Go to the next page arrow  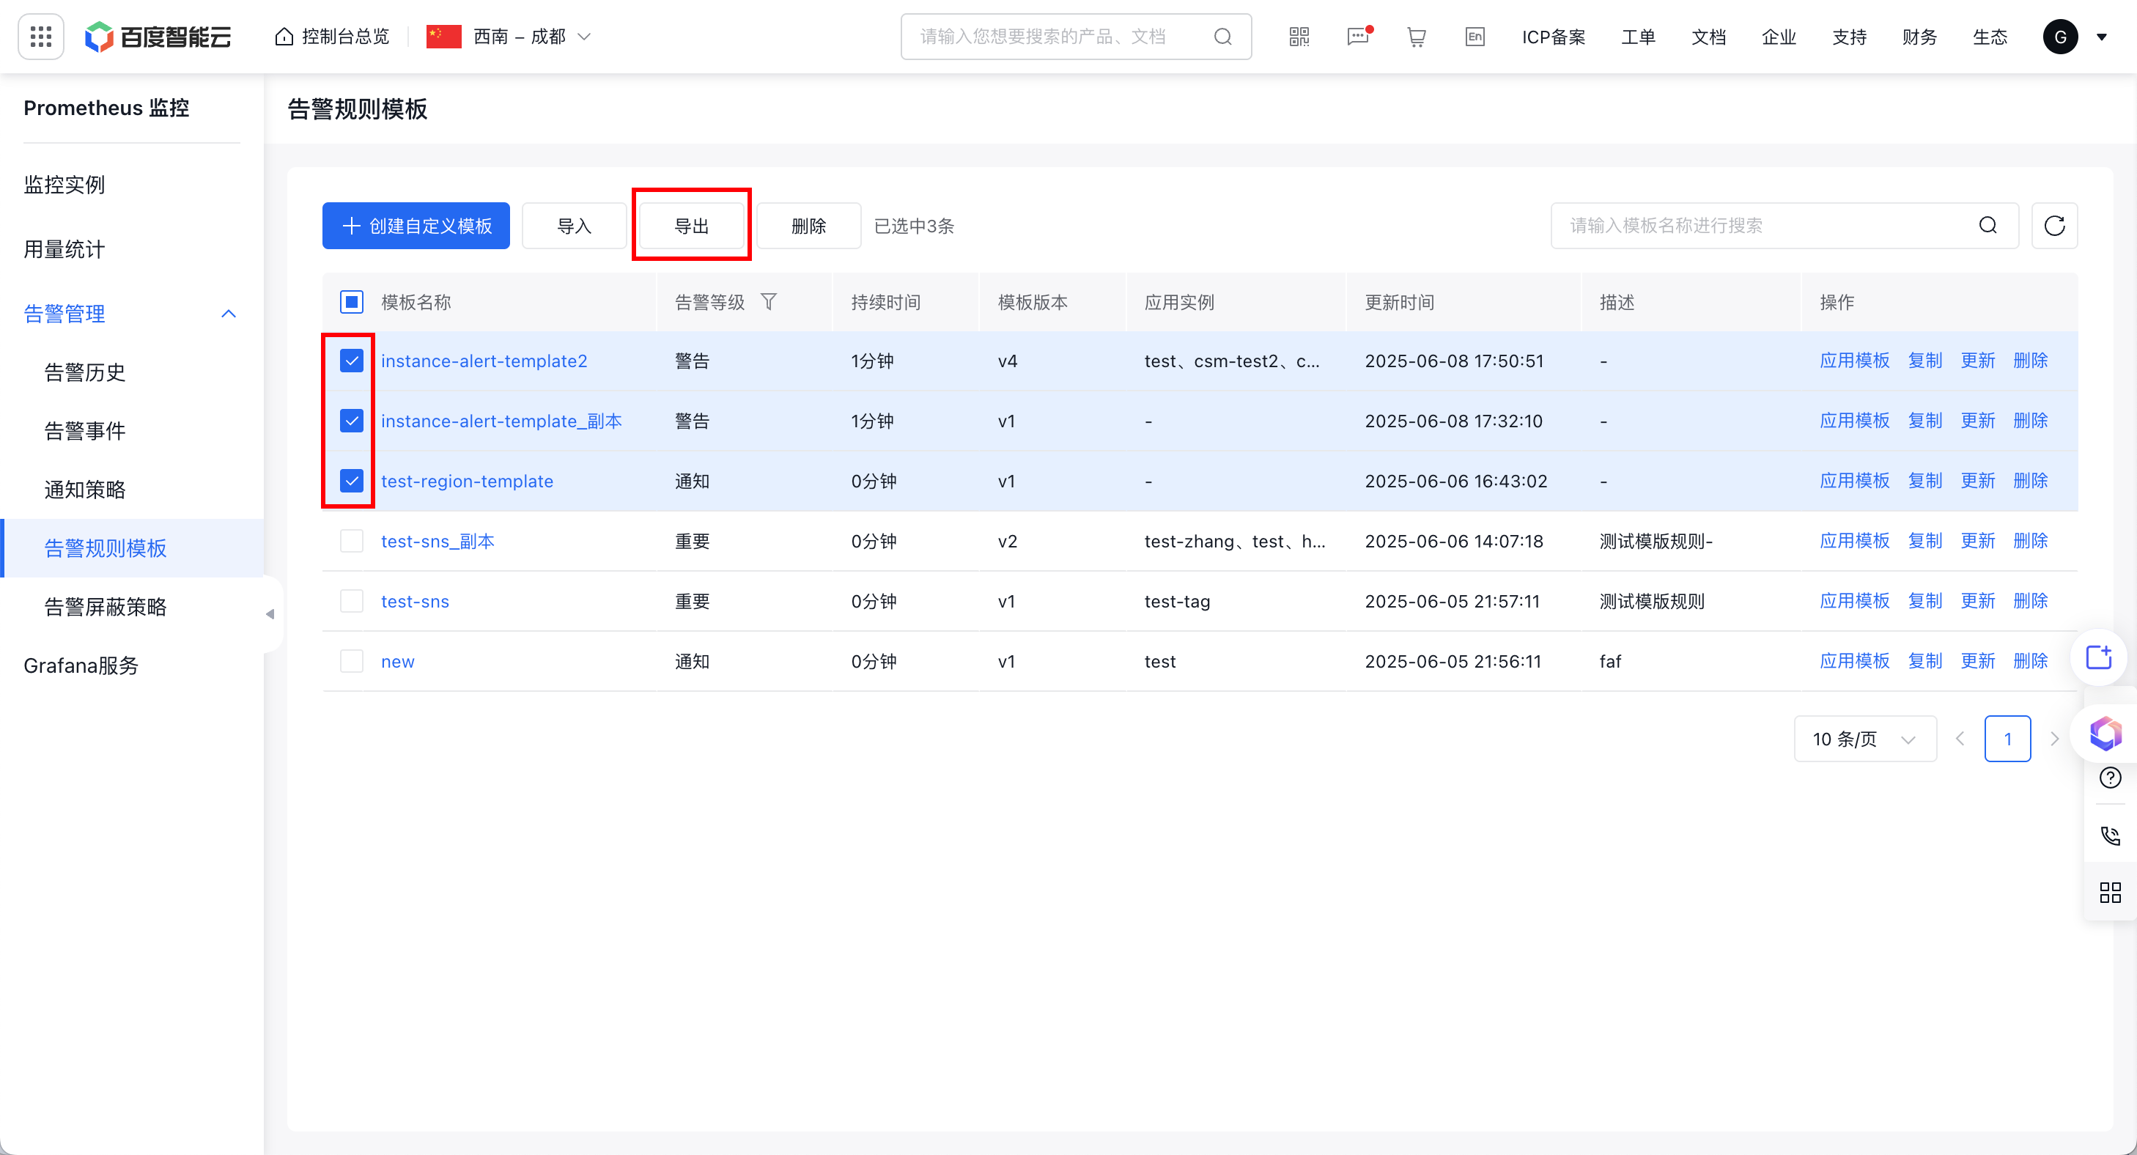point(2054,739)
